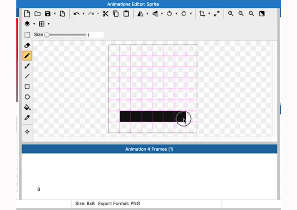
Task: Open the Rotate clockwise dropdown arrow
Action: [x=191, y=14]
